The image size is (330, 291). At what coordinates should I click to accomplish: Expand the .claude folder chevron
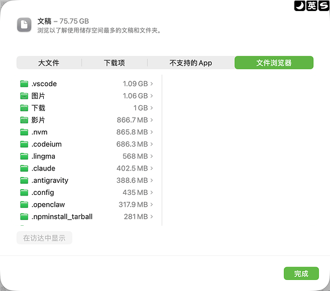152,169
